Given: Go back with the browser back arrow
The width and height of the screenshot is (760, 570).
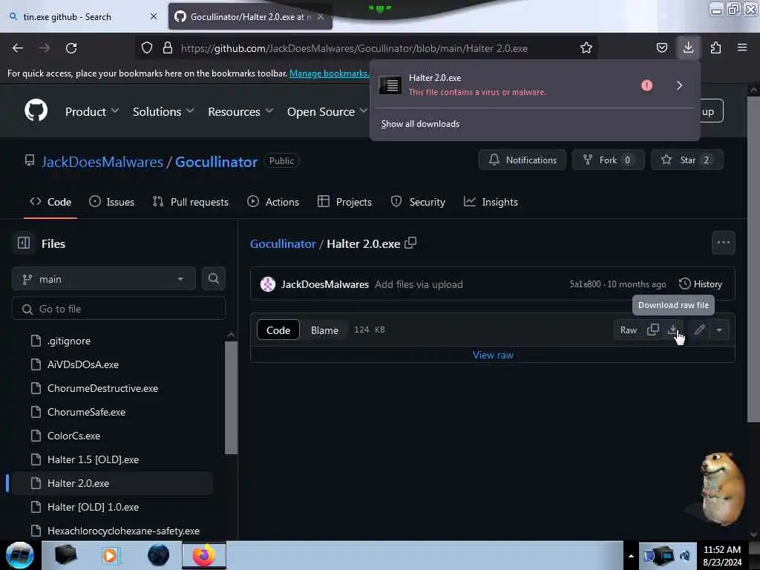Looking at the screenshot, I should coord(18,48).
